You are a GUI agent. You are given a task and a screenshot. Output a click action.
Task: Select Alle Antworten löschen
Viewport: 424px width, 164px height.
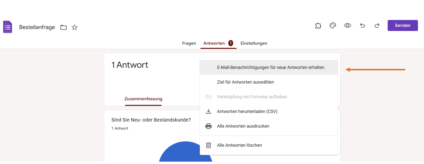coord(269,145)
